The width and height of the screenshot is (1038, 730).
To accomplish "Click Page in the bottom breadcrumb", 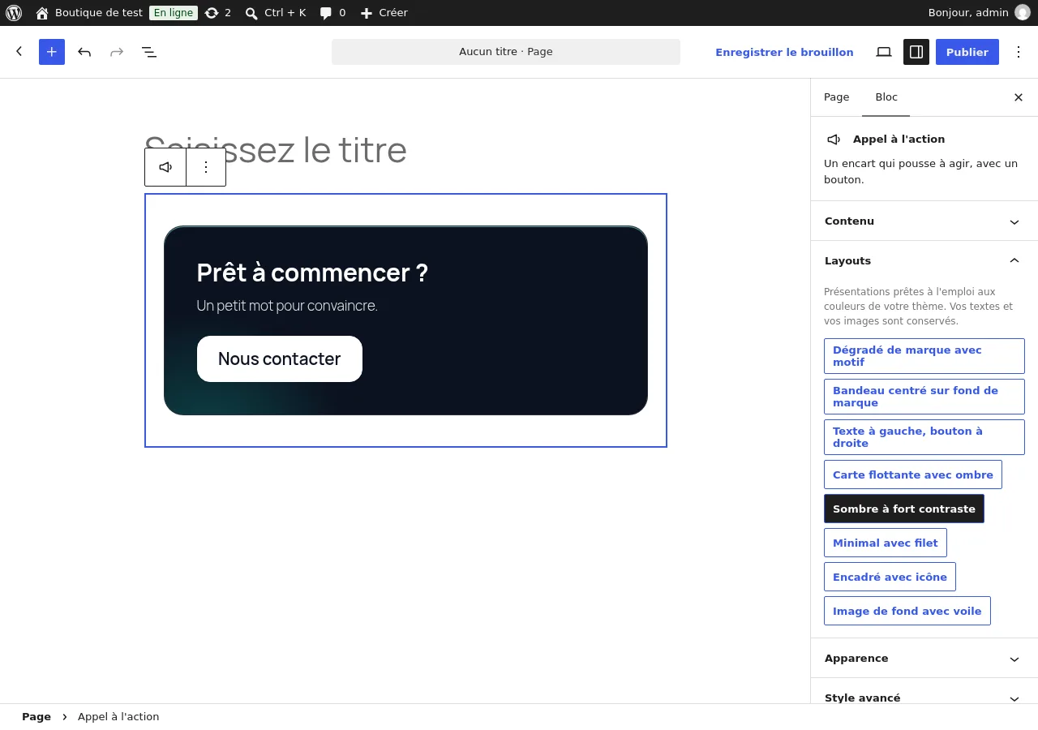I will [x=36, y=717].
